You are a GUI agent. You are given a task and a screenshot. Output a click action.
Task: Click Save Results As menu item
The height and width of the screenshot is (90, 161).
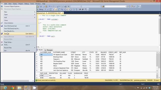coord(10,31)
